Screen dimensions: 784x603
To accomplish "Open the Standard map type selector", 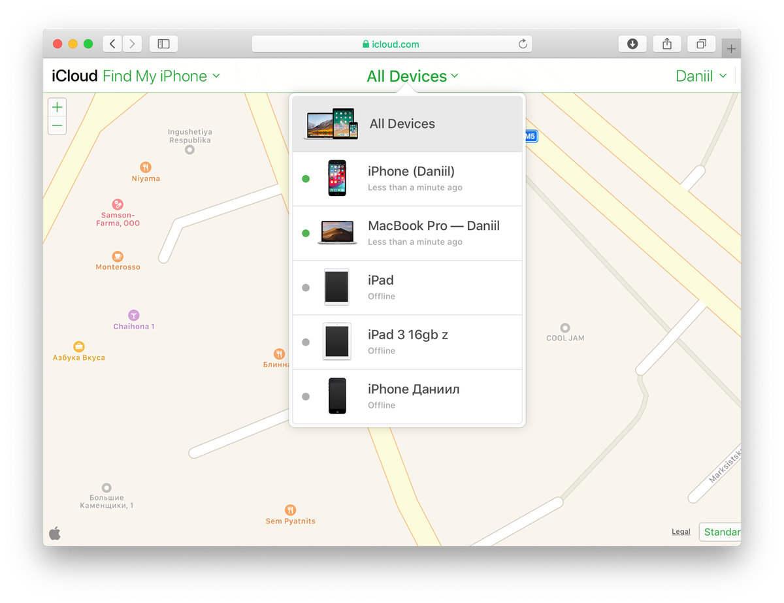I will click(719, 532).
